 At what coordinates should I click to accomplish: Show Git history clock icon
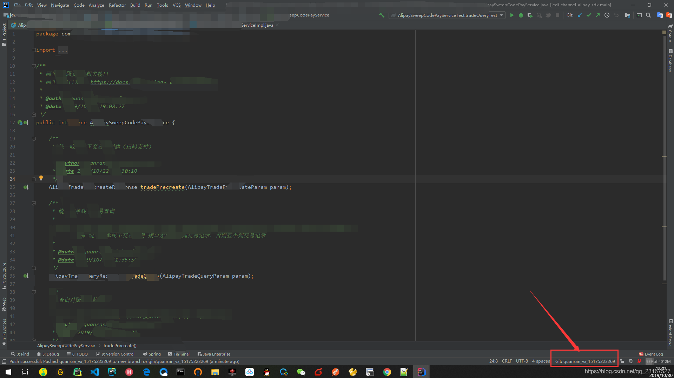point(607,15)
